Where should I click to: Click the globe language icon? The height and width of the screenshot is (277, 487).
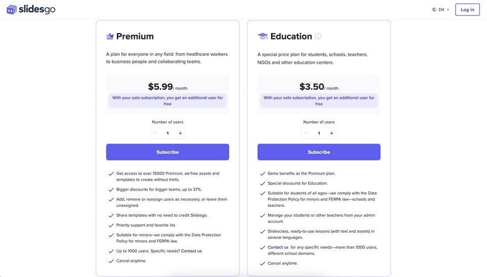pyautogui.click(x=434, y=10)
